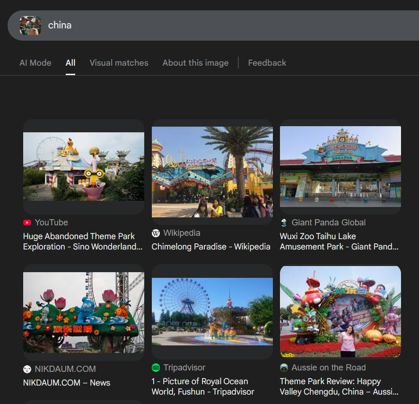Open 'Chimelong Paradise - Wikipedia' result

(211, 247)
